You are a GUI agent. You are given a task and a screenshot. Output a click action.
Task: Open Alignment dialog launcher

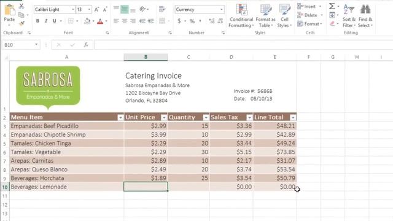point(170,33)
